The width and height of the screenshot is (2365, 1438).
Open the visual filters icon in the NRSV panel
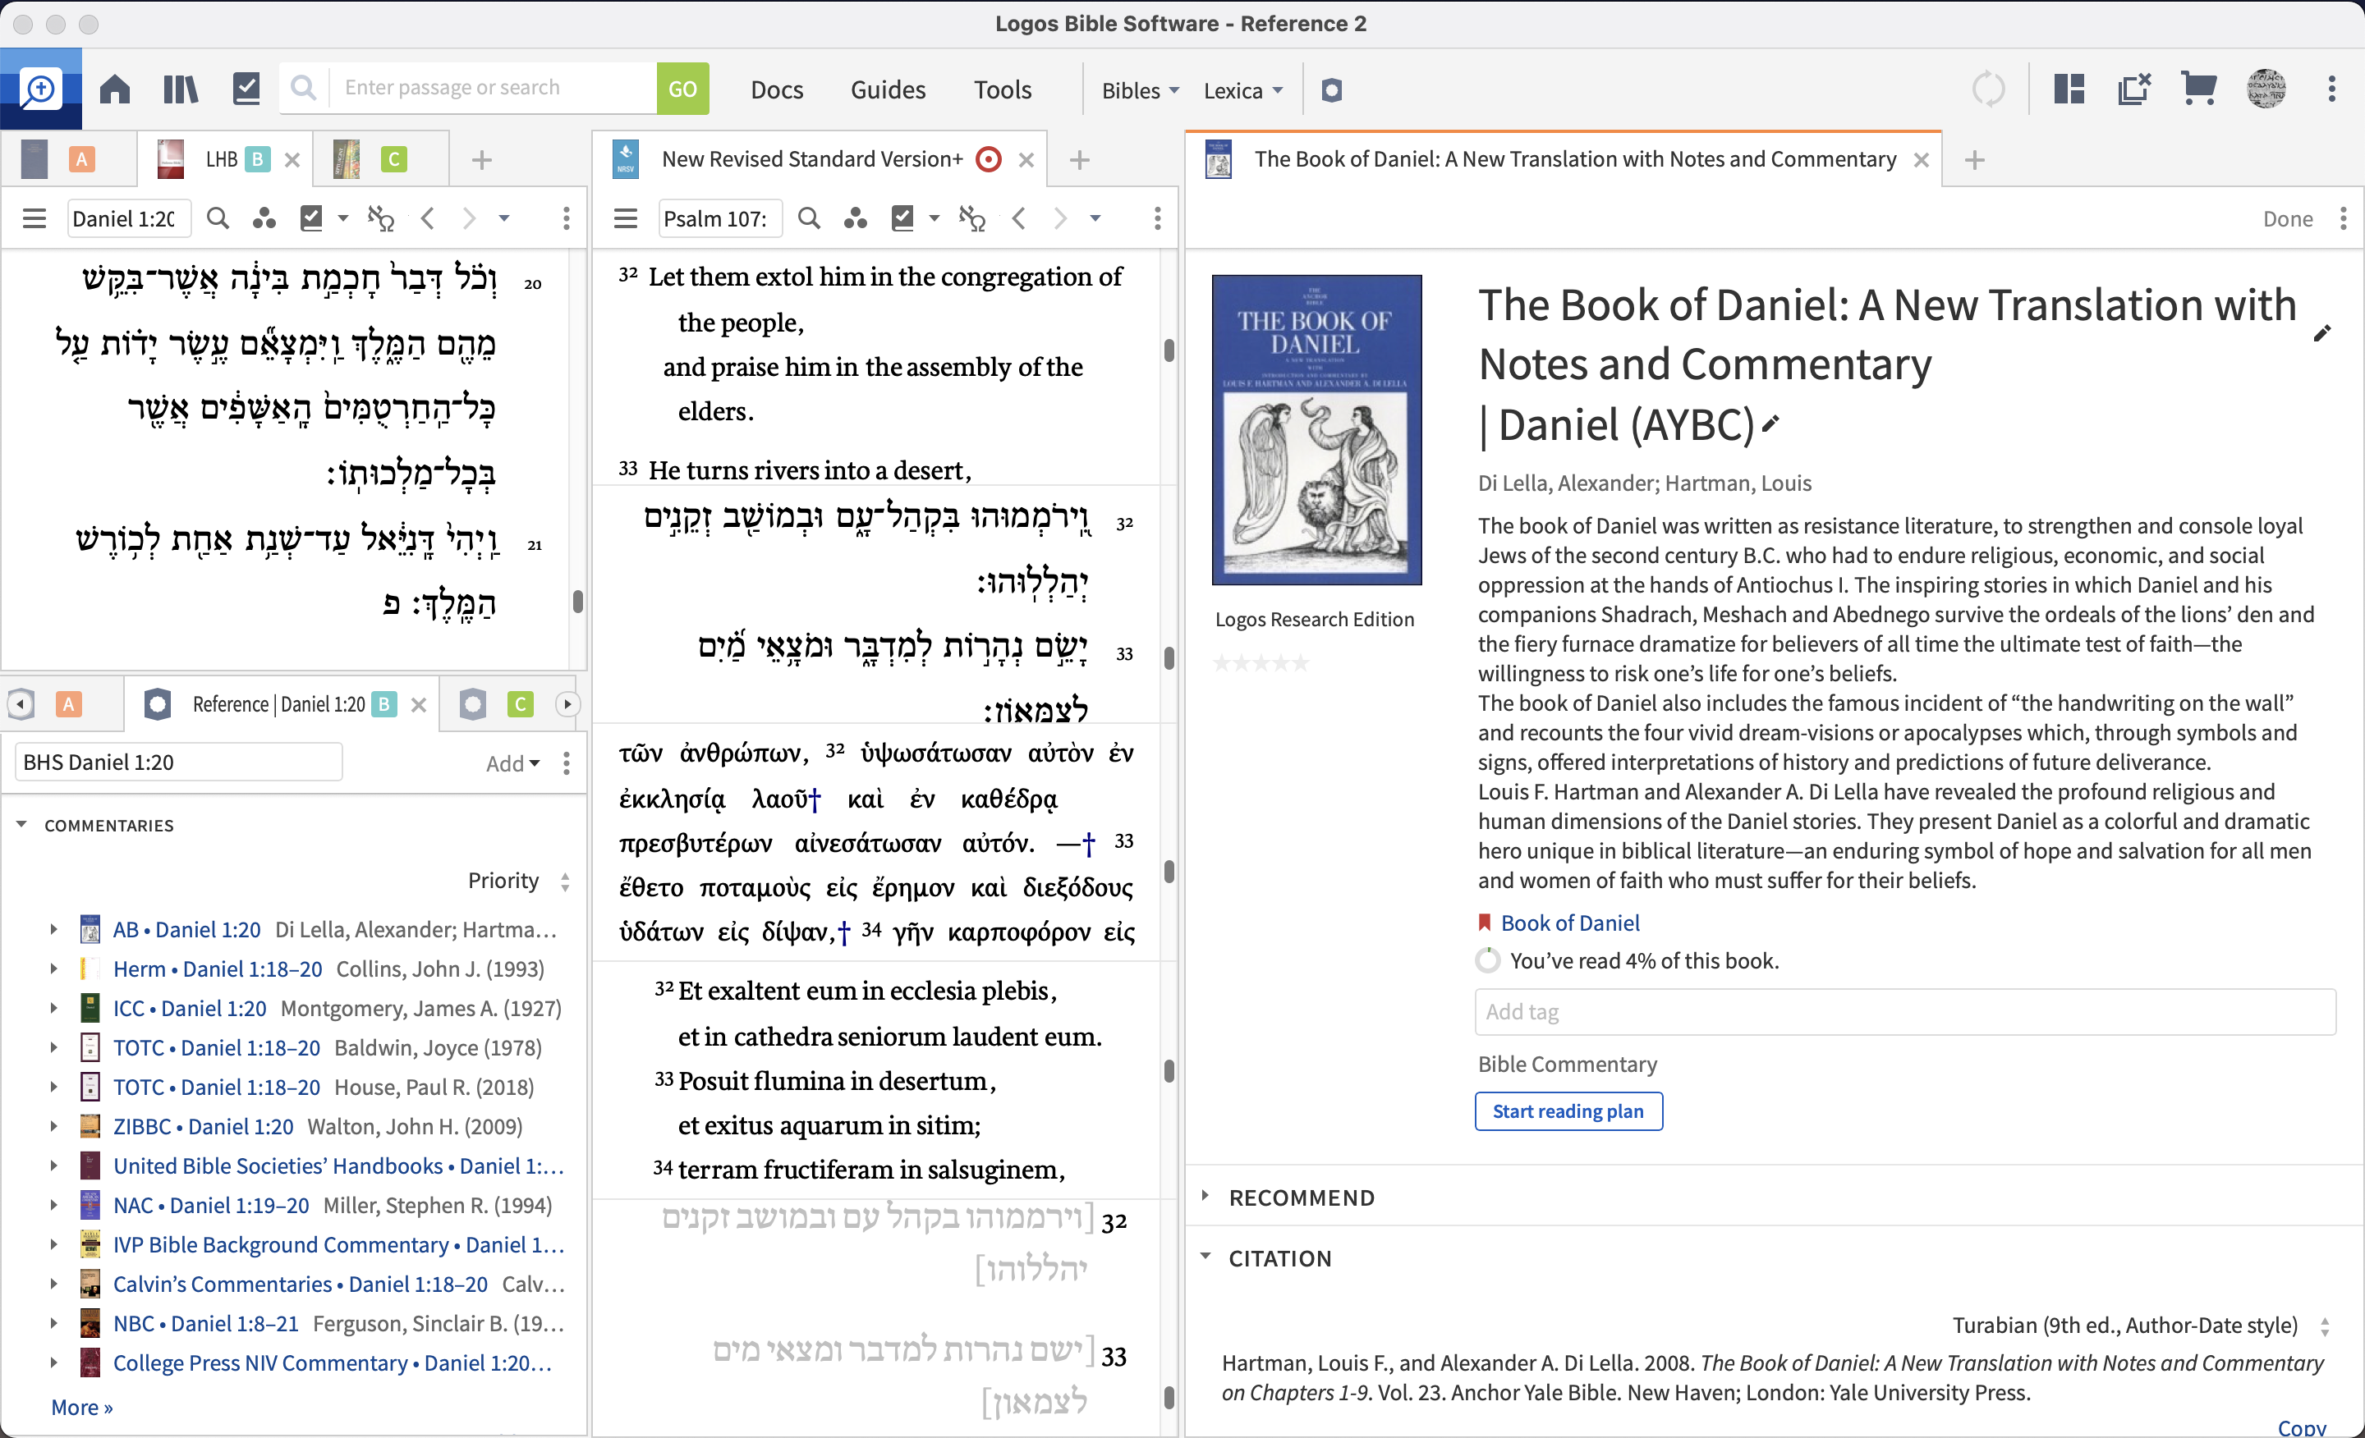click(x=855, y=218)
